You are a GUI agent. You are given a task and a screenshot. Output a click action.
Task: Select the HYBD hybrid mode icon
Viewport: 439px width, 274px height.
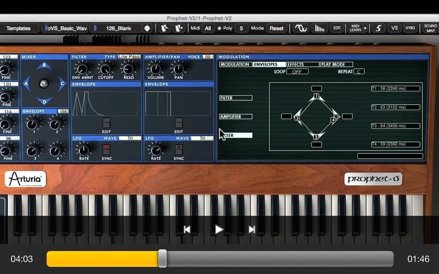410,28
